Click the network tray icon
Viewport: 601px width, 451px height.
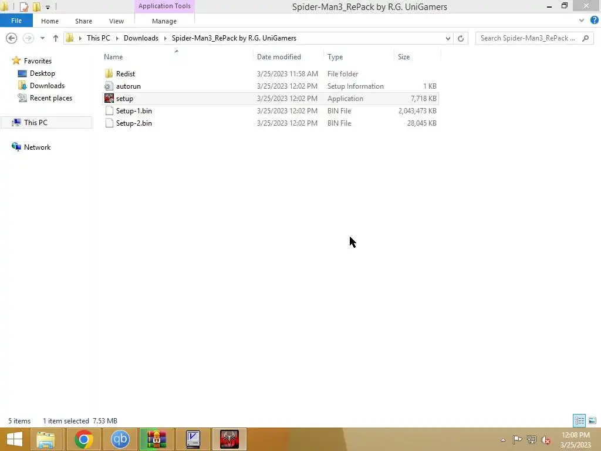532,439
